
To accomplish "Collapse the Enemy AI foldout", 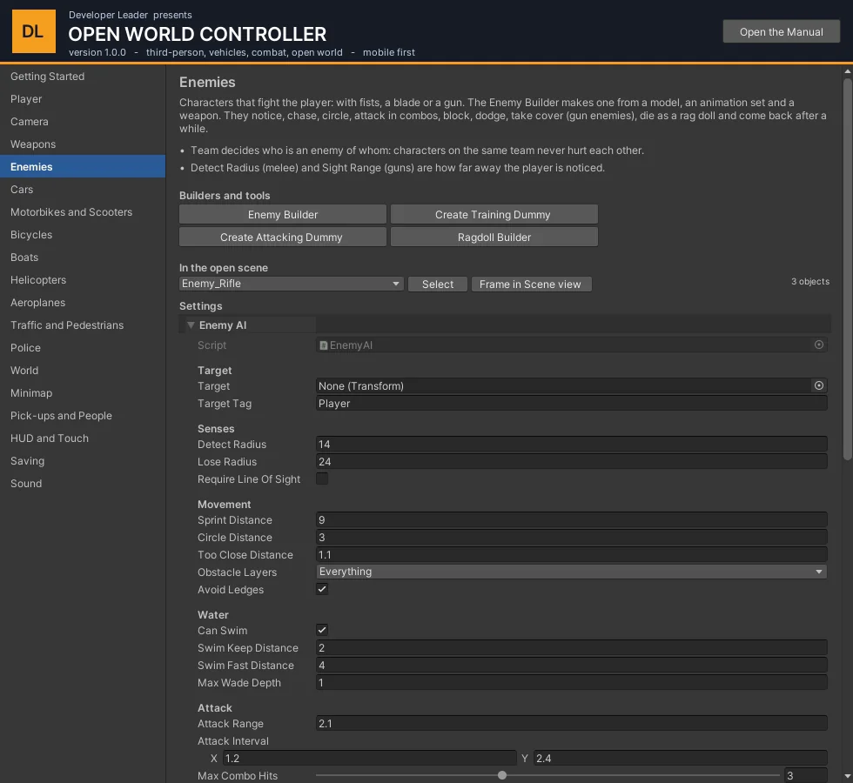I will (191, 325).
